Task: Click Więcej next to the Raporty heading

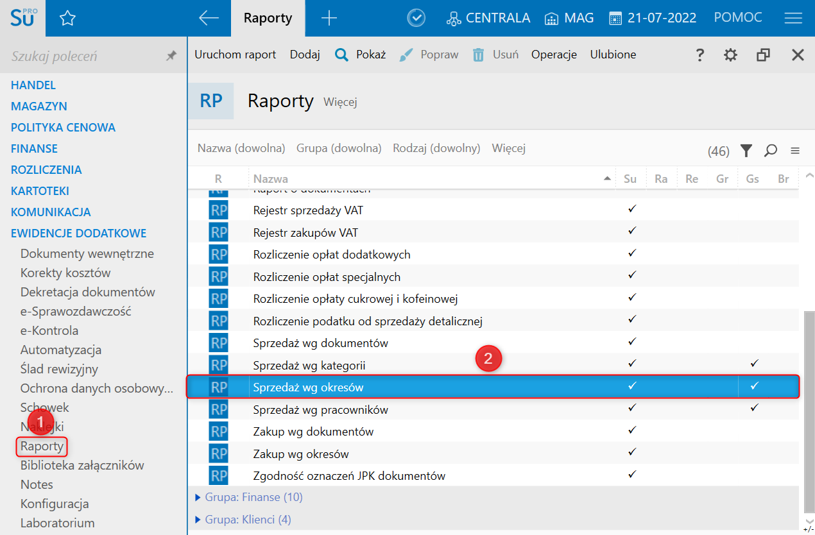Action: click(340, 102)
